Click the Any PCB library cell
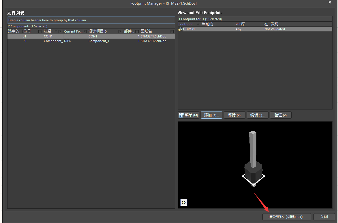338x223 pixels. (x=238, y=29)
